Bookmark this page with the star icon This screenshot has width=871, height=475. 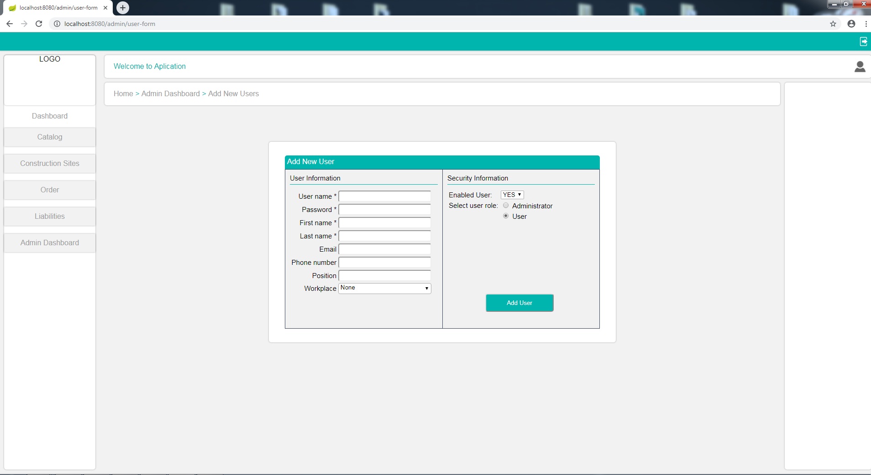coord(833,24)
